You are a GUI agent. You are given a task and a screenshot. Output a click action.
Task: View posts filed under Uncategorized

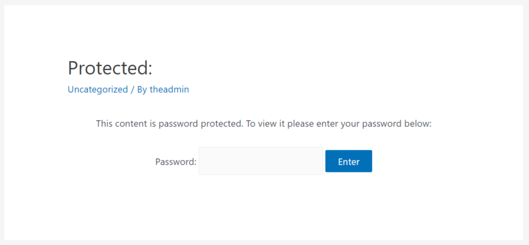pos(98,89)
